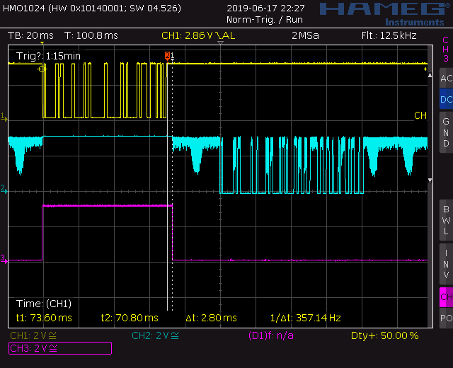Click the TB: 20 ms timebase readout

coord(30,35)
